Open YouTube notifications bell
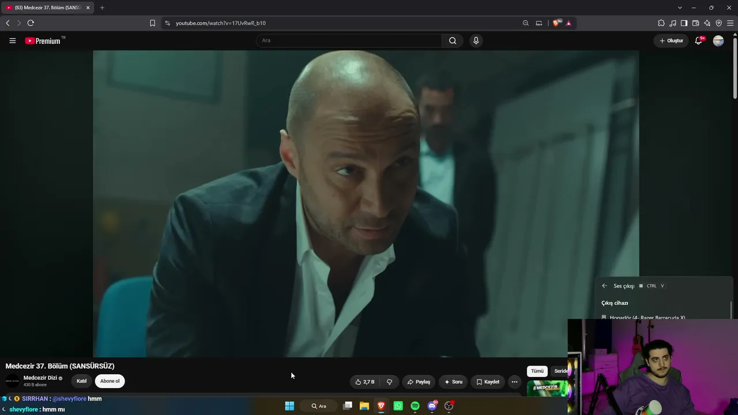 699,41
